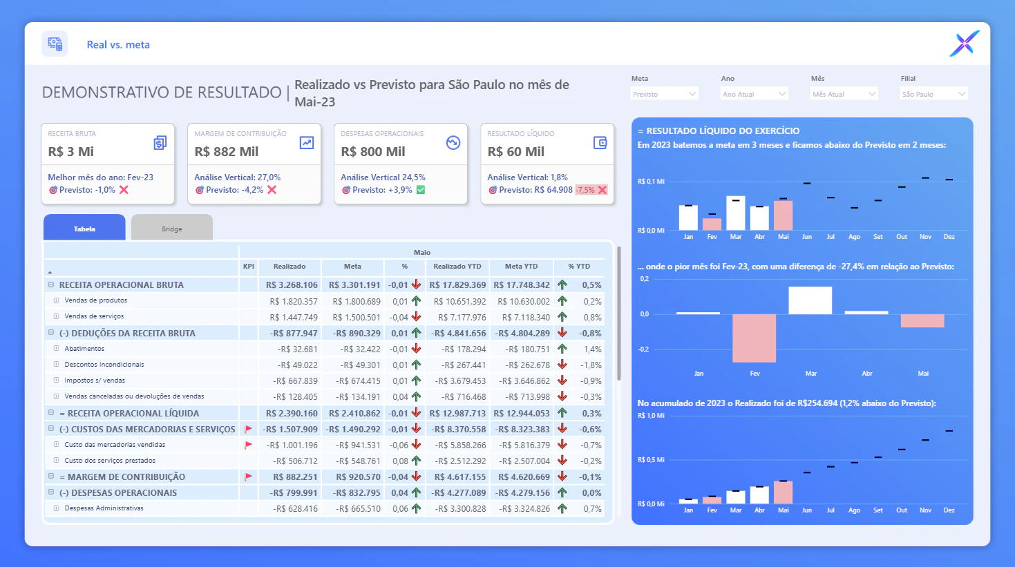Click the R$ 12.987.713 cell
The image size is (1015, 567).
[x=457, y=414]
